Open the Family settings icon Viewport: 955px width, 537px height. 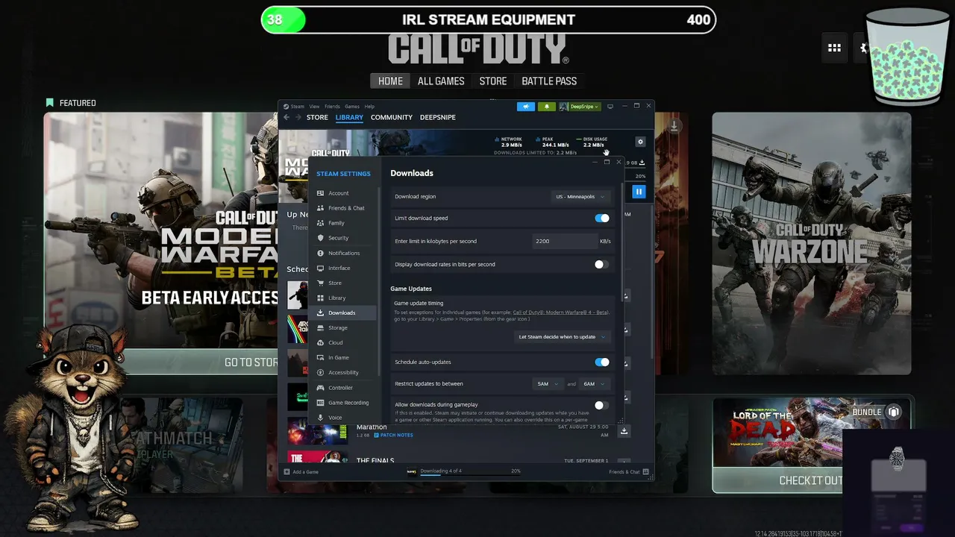point(321,223)
